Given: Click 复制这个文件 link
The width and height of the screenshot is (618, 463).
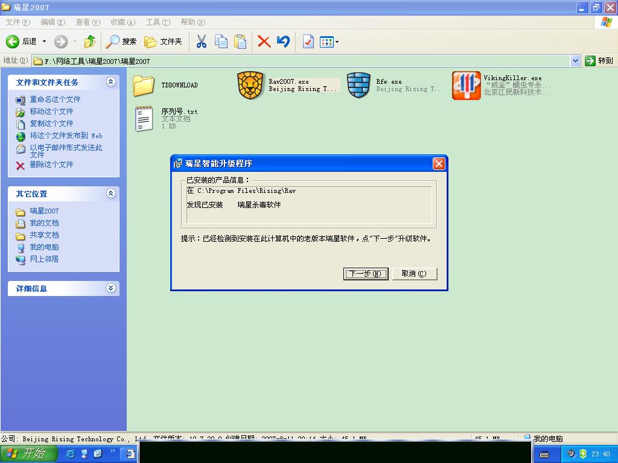Looking at the screenshot, I should click(52, 124).
